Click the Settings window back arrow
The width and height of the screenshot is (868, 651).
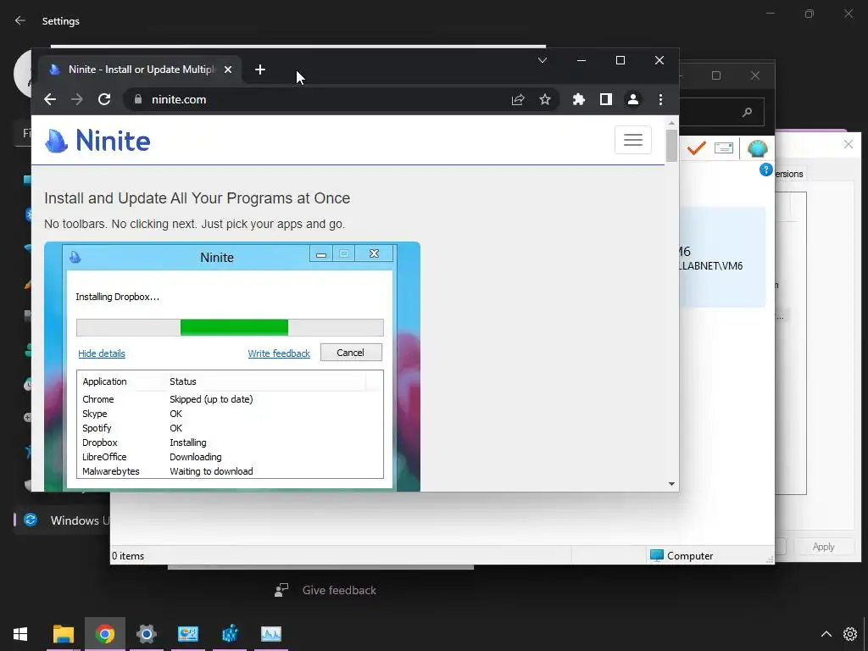(20, 20)
